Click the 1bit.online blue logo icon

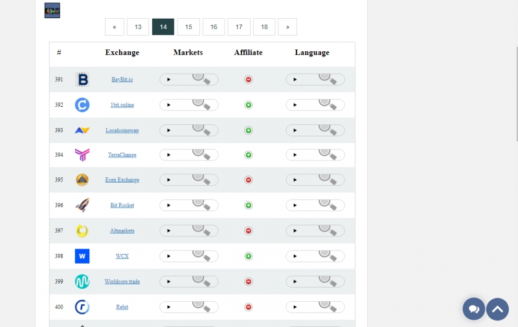click(82, 105)
